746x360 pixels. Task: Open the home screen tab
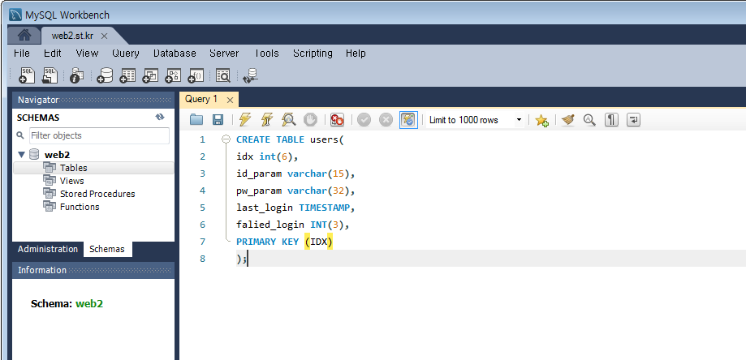[x=24, y=36]
